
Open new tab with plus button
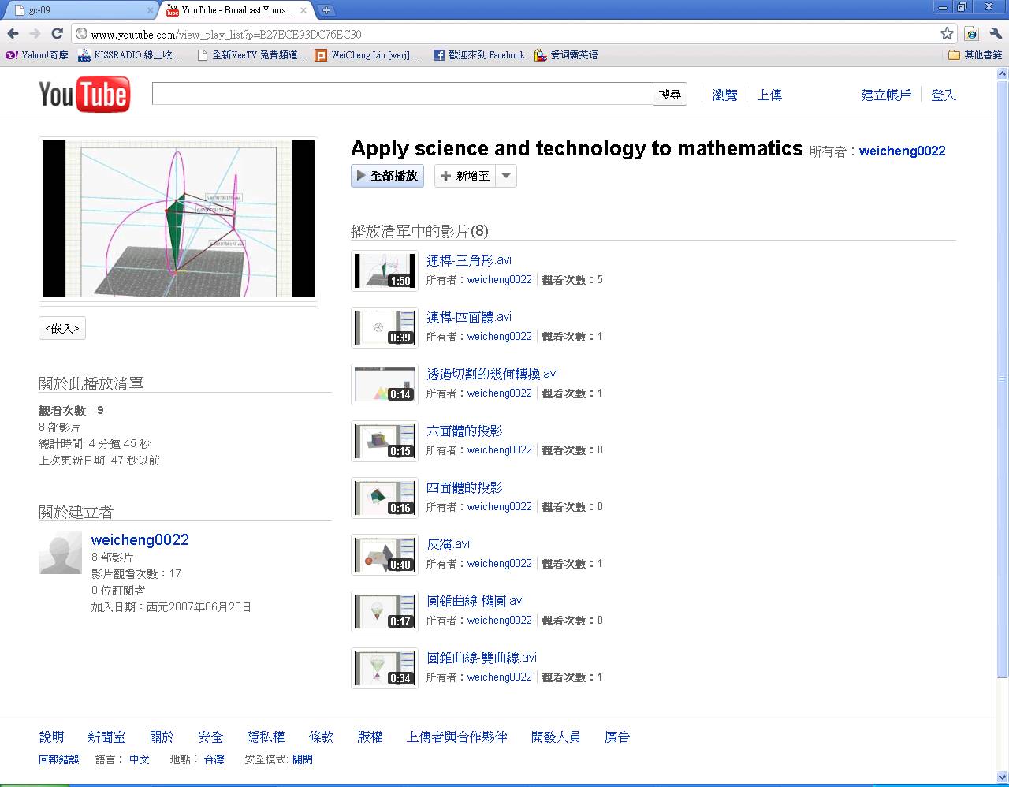tap(326, 10)
